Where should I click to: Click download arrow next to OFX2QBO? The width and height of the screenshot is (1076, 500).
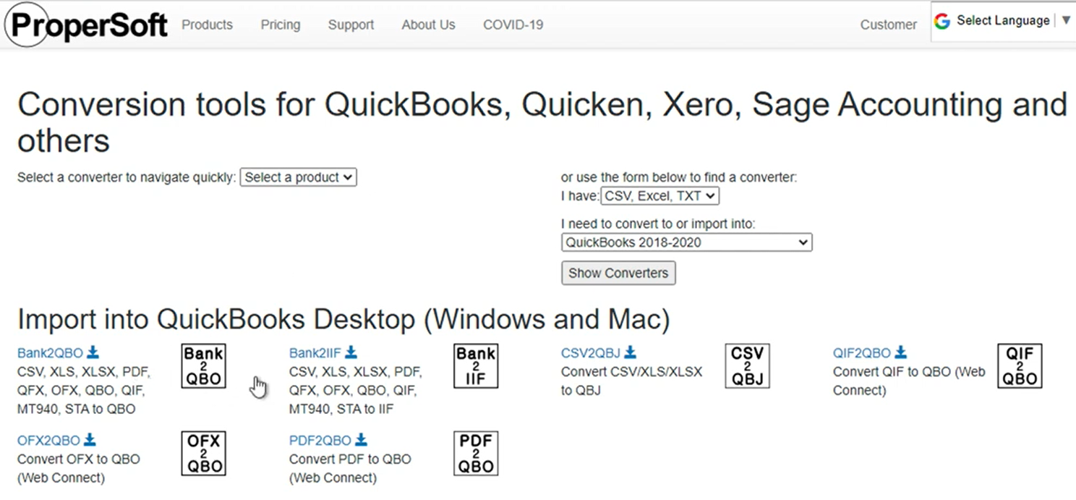[x=90, y=440]
